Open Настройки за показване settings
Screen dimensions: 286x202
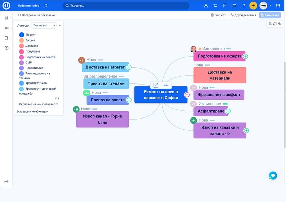36,15
